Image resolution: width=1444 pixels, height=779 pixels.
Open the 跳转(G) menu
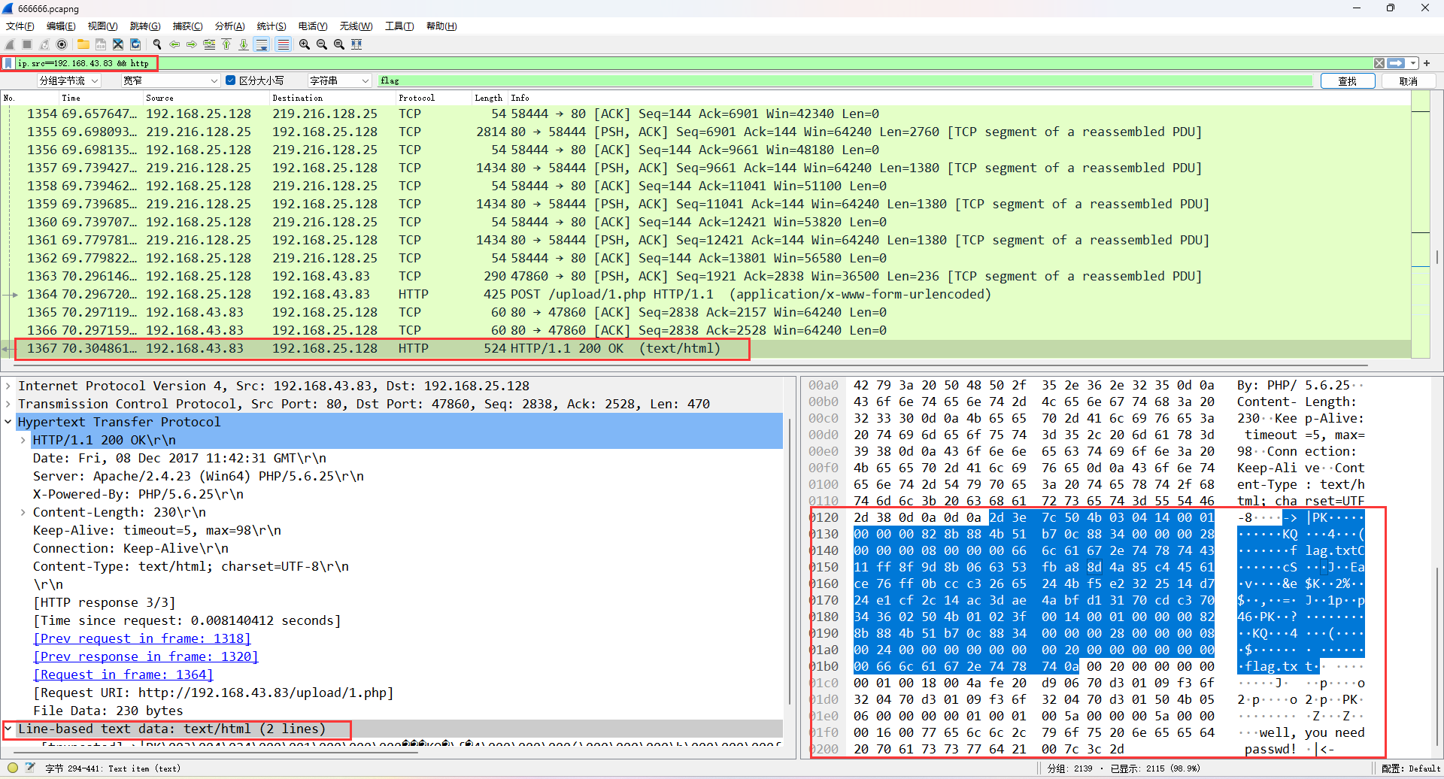[145, 26]
